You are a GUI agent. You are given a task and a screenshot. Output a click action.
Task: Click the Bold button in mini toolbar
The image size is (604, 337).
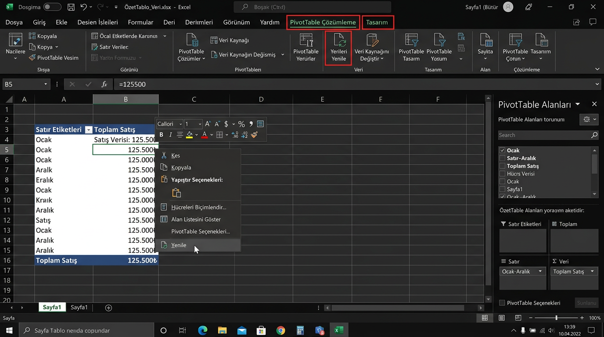(161, 135)
